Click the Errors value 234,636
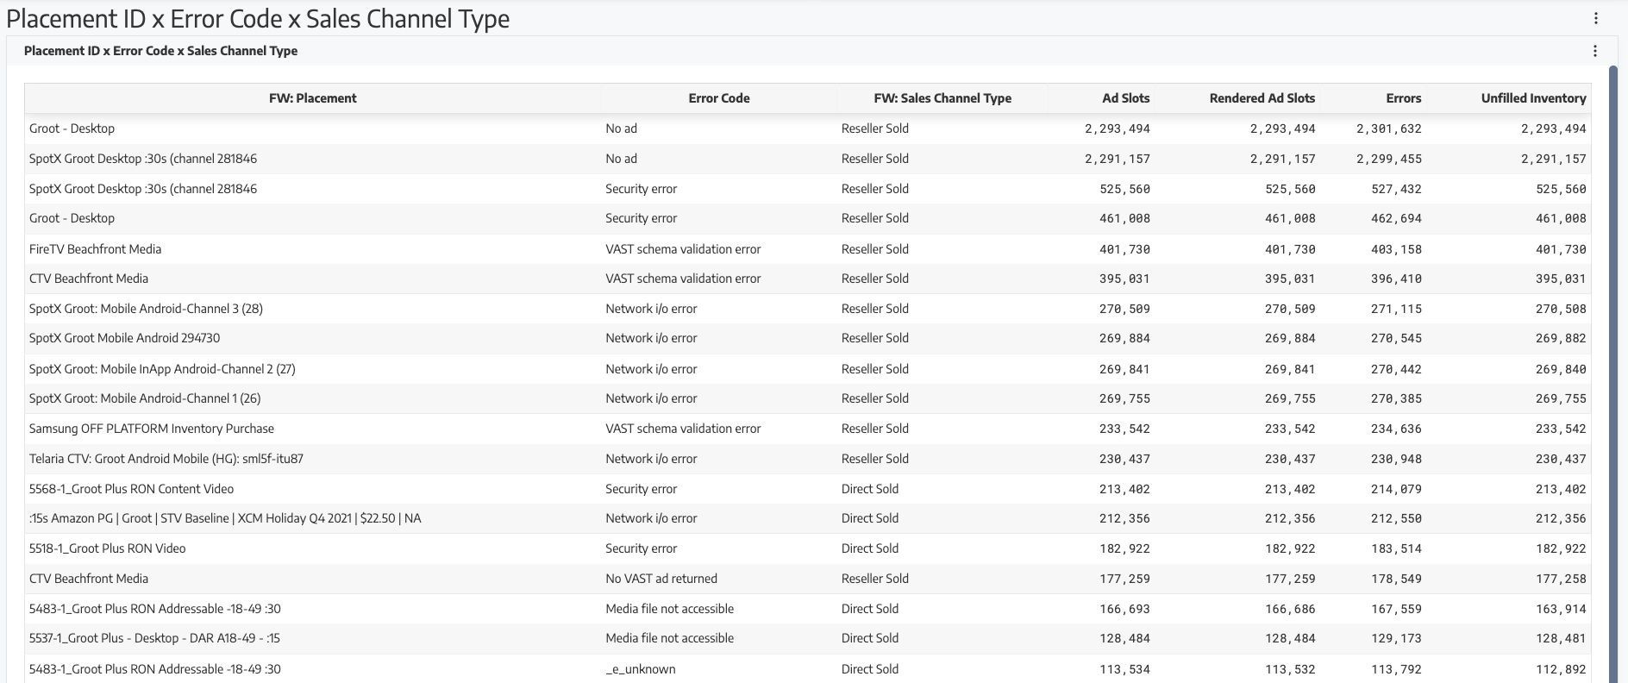The image size is (1628, 683). pos(1397,429)
